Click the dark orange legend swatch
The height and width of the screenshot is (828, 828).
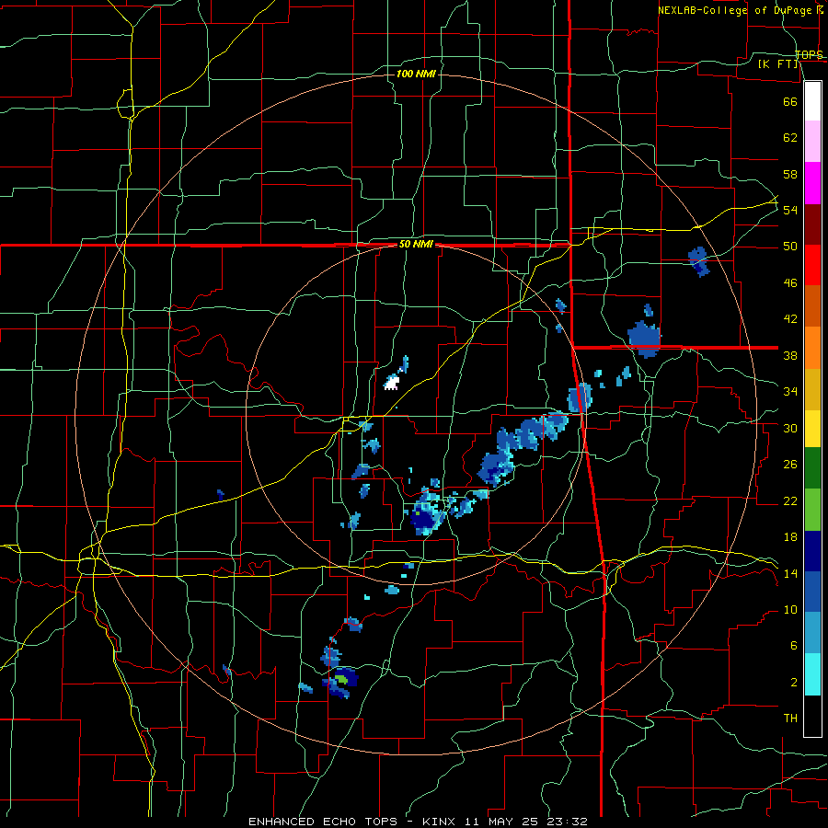812,306
